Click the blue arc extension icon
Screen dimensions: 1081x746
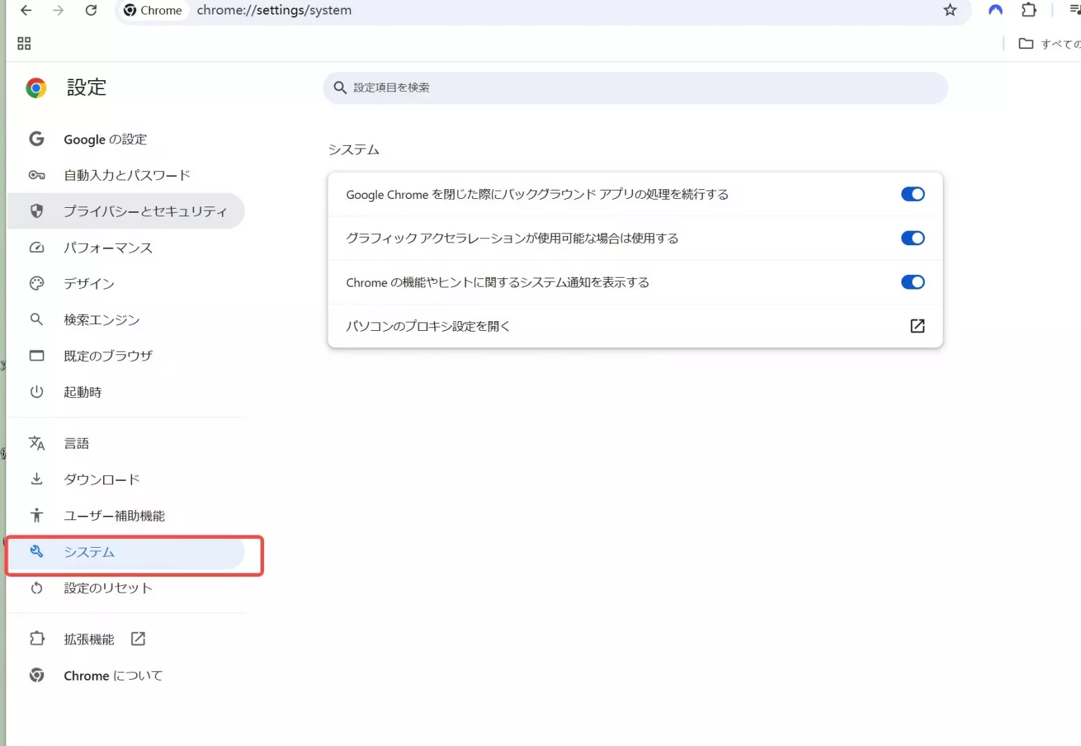click(995, 10)
